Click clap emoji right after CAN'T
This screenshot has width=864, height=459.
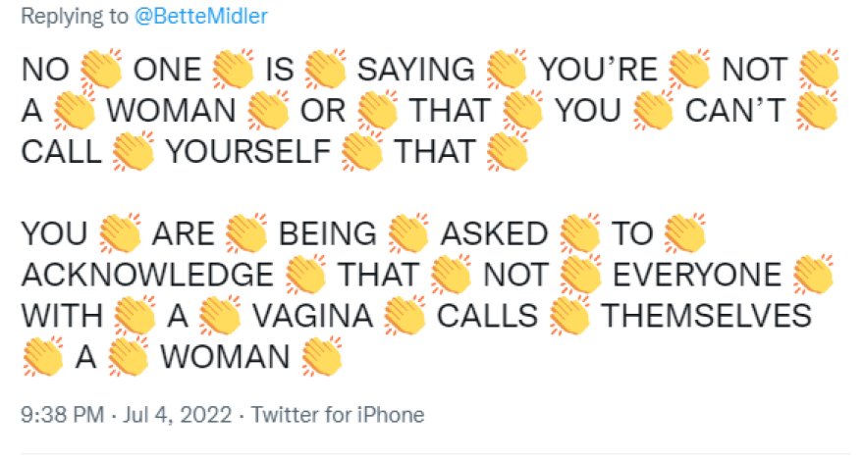click(815, 111)
